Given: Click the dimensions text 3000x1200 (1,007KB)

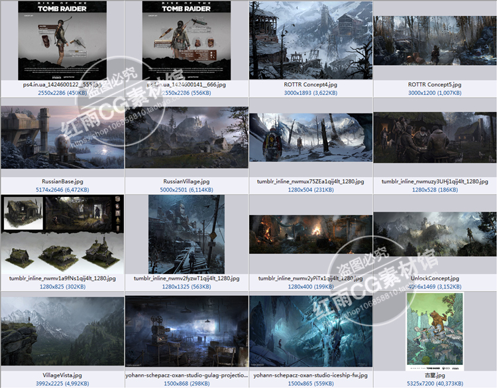Looking at the screenshot, I should coord(435,93).
